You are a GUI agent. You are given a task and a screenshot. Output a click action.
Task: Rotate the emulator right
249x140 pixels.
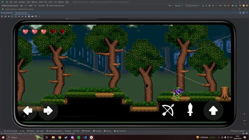pos(16,16)
